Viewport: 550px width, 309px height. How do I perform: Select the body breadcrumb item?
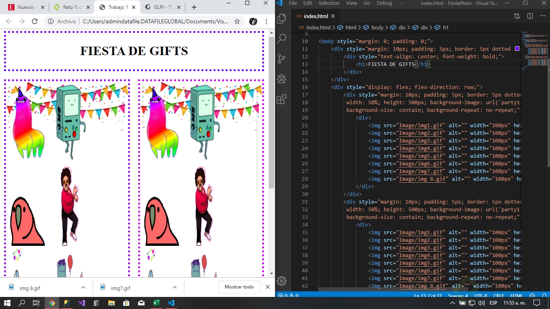377,27
